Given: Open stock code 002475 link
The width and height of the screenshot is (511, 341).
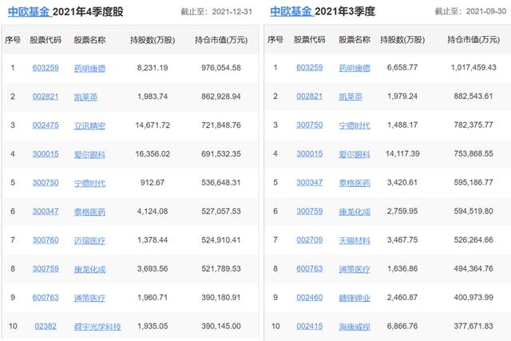Looking at the screenshot, I should (46, 125).
